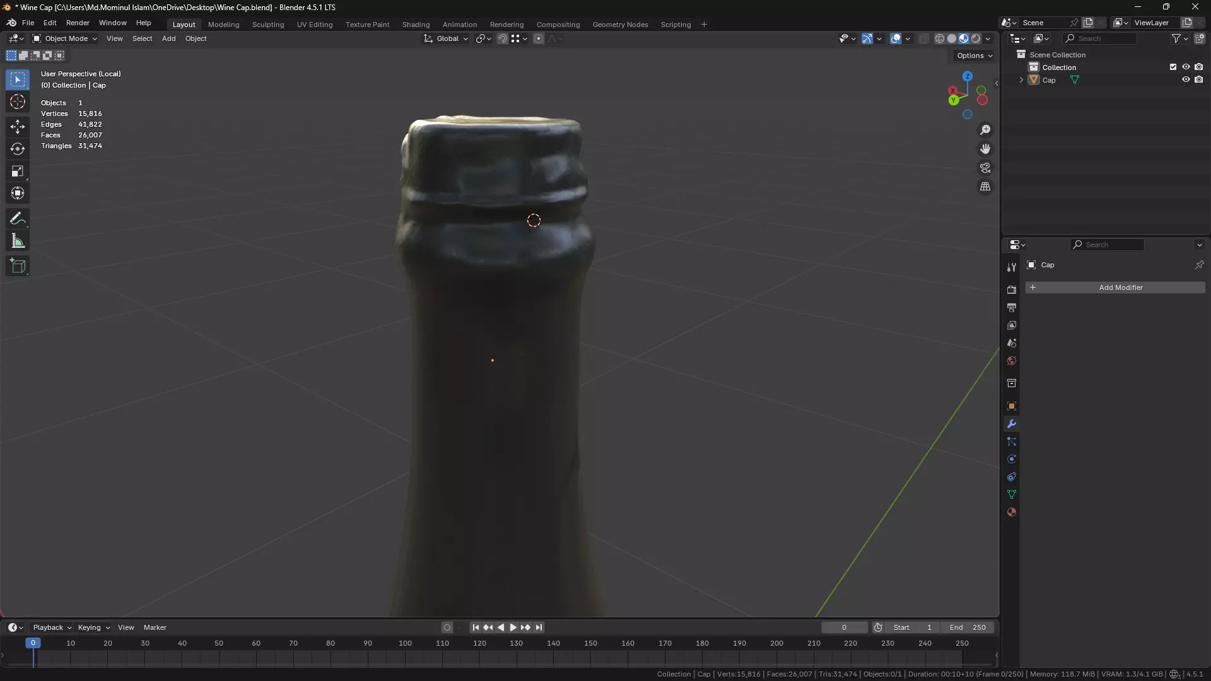Select the Scale tool

point(18,171)
